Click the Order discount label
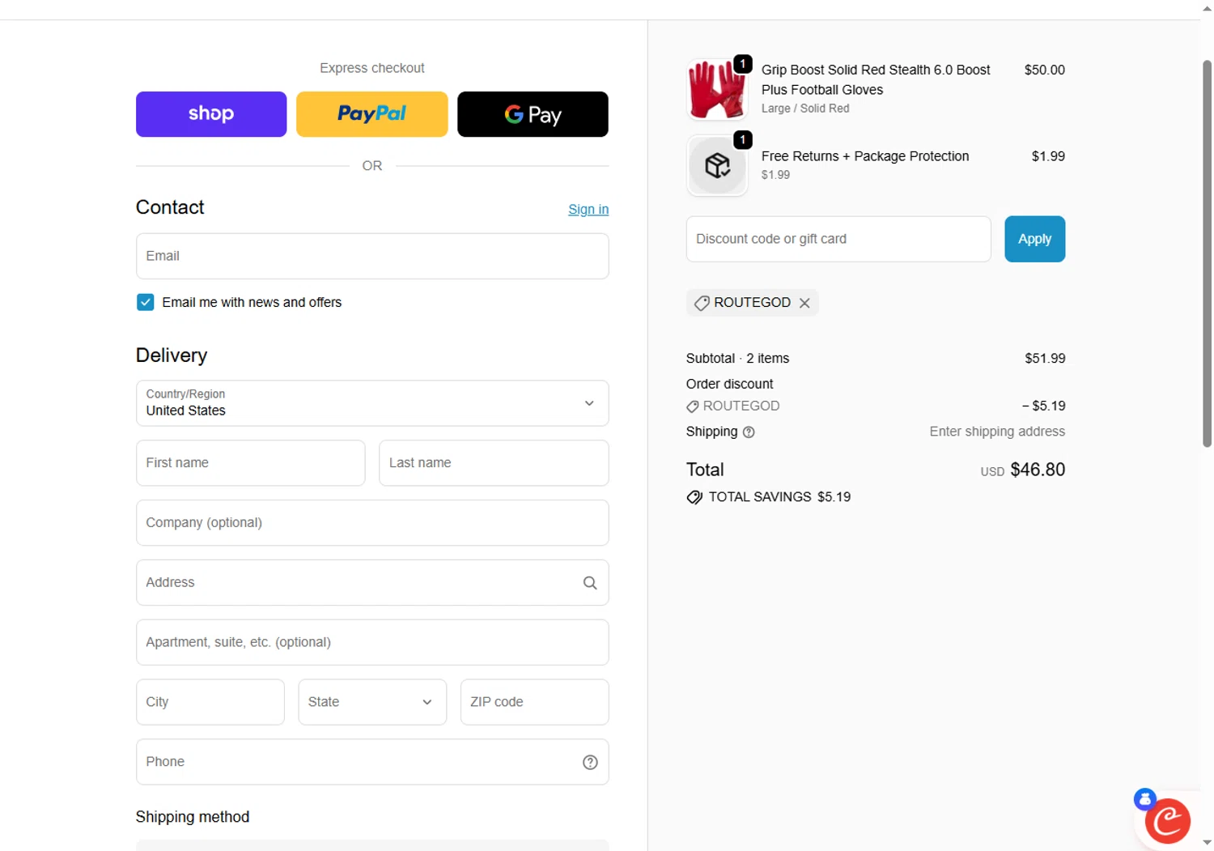Image resolution: width=1214 pixels, height=851 pixels. coord(730,384)
